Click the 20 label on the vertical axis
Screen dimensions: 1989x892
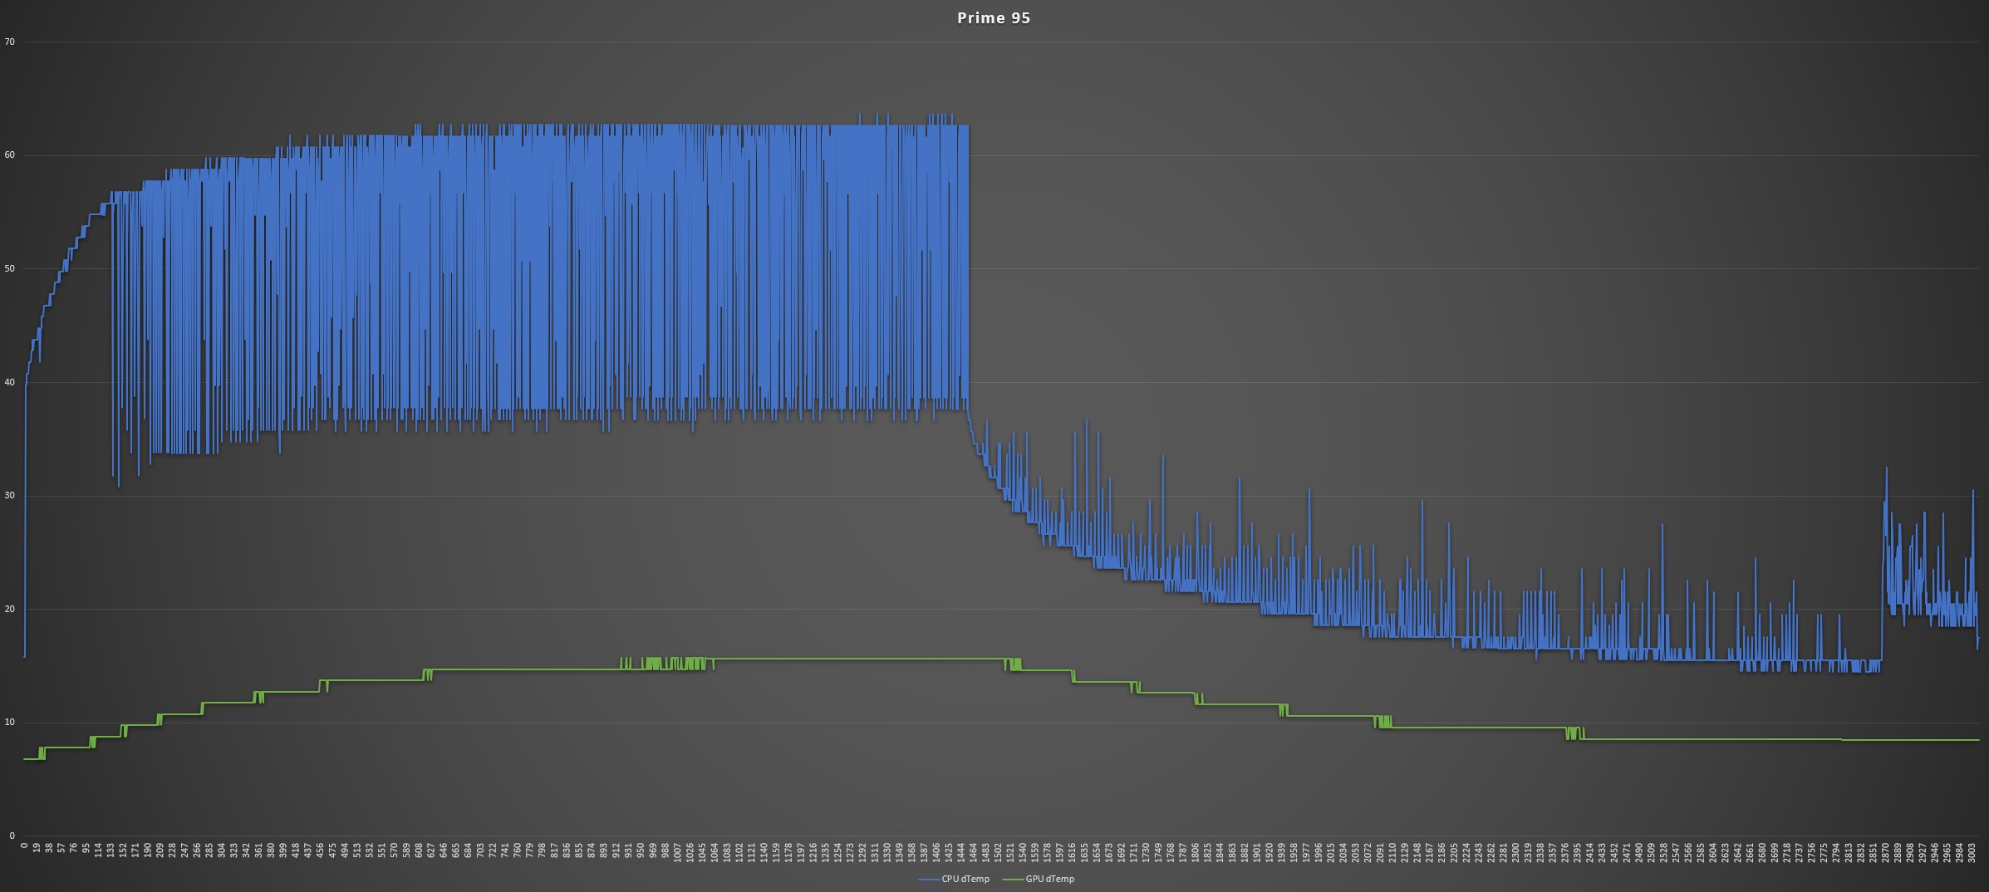[9, 609]
